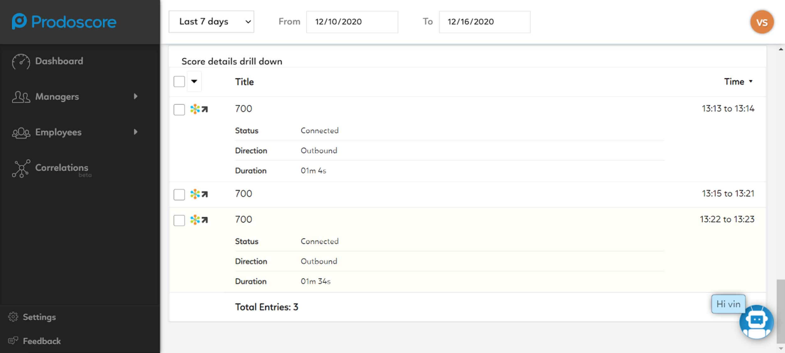The image size is (785, 353).
Task: Click the time 13:13 to 13:14
Action: point(728,109)
